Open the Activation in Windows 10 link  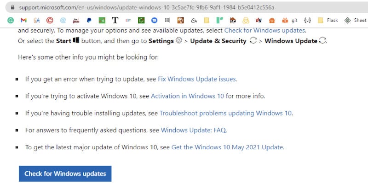point(187,96)
